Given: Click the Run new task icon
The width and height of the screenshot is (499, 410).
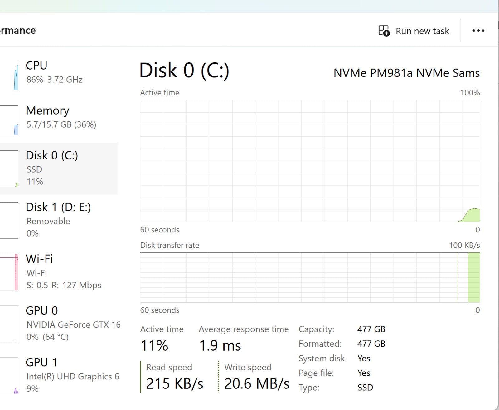Looking at the screenshot, I should [384, 31].
